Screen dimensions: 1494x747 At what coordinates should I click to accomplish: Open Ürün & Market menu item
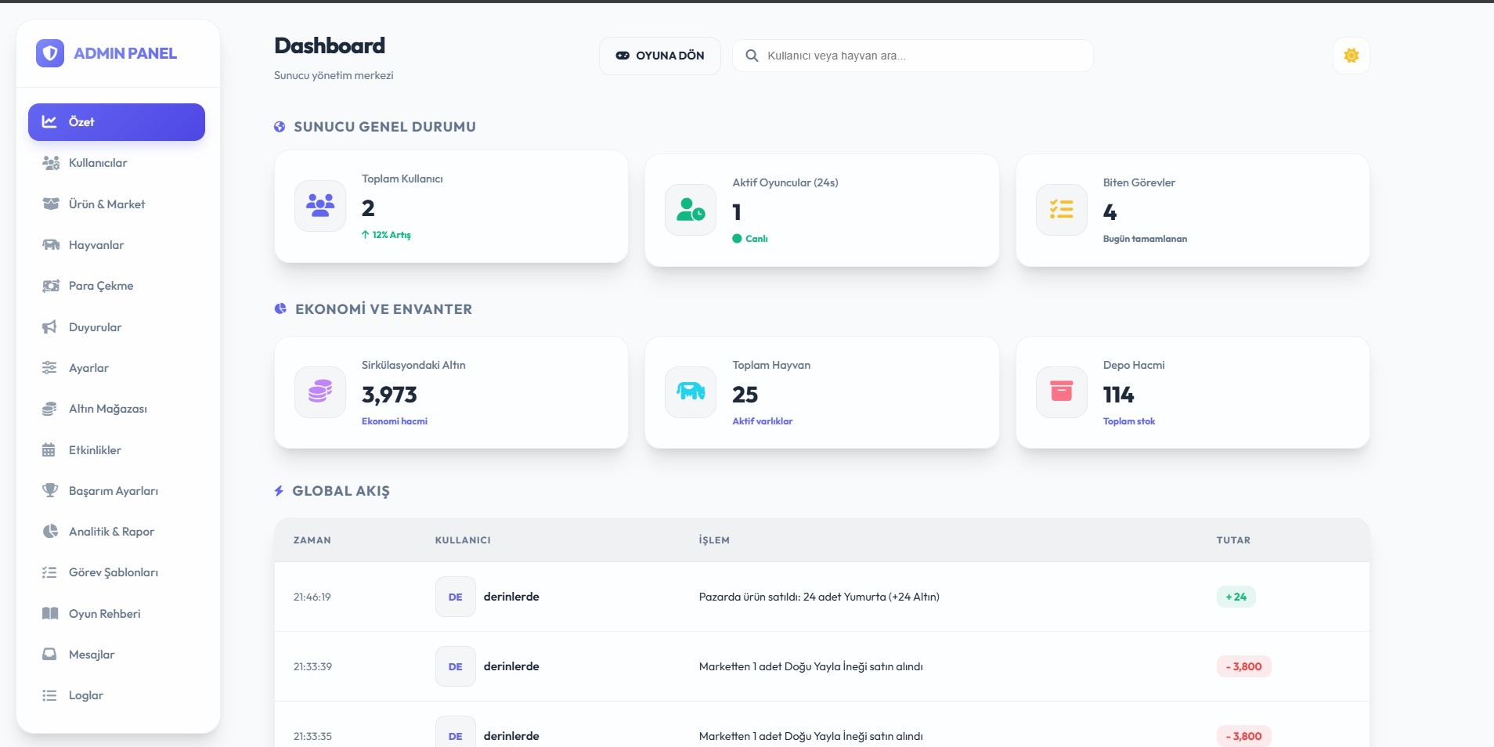(x=106, y=204)
